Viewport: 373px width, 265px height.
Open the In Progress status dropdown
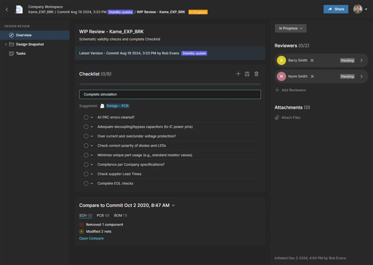(290, 28)
